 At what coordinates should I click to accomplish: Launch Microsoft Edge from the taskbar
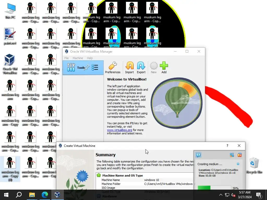click(45, 195)
